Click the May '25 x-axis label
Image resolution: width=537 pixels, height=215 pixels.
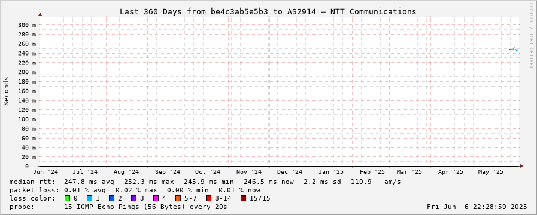coord(490,172)
